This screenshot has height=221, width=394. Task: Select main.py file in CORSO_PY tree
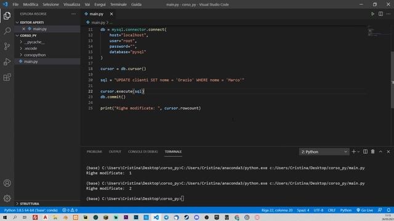(47, 61)
